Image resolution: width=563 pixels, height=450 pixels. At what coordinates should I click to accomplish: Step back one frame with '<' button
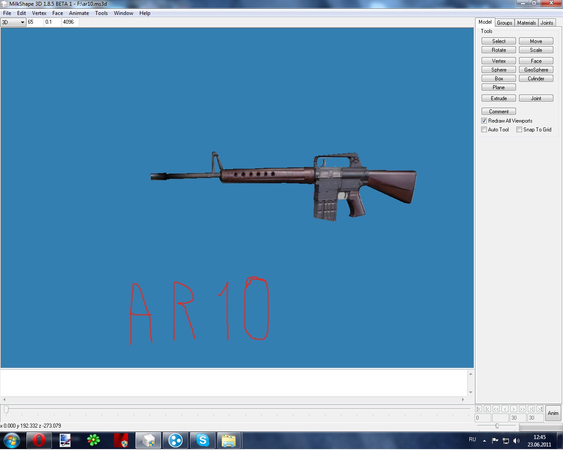pyautogui.click(x=505, y=409)
